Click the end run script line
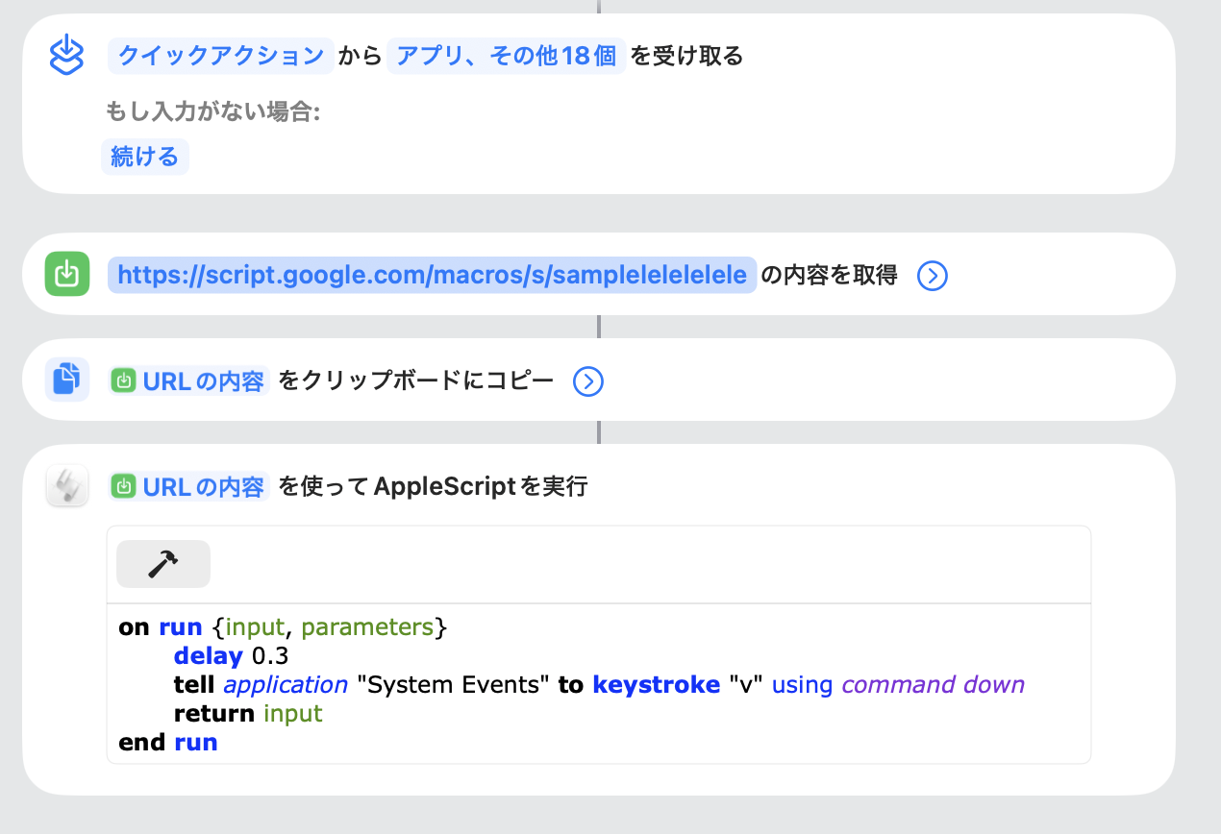This screenshot has width=1221, height=834. [168, 743]
